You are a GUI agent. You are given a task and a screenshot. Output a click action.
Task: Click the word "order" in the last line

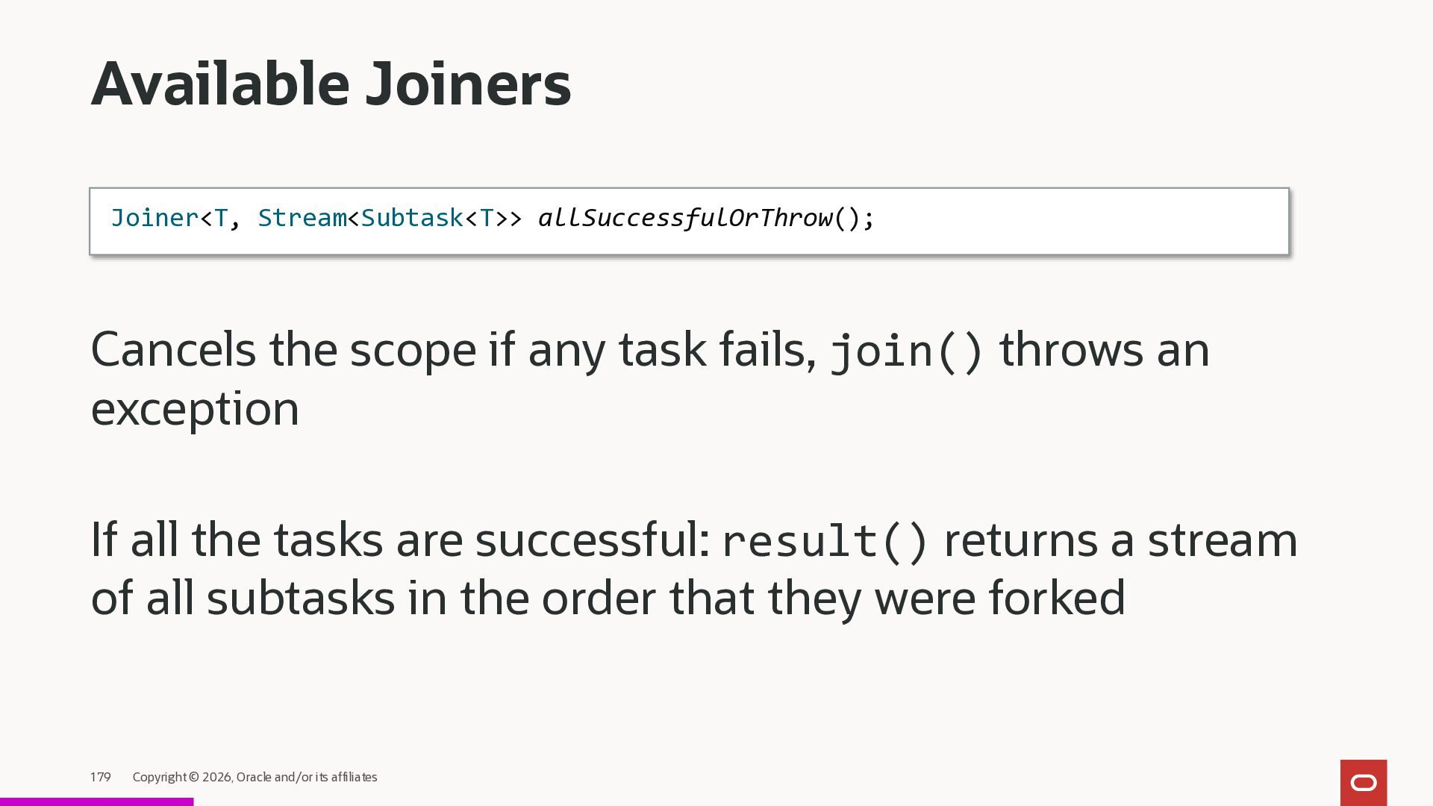pyautogui.click(x=598, y=598)
